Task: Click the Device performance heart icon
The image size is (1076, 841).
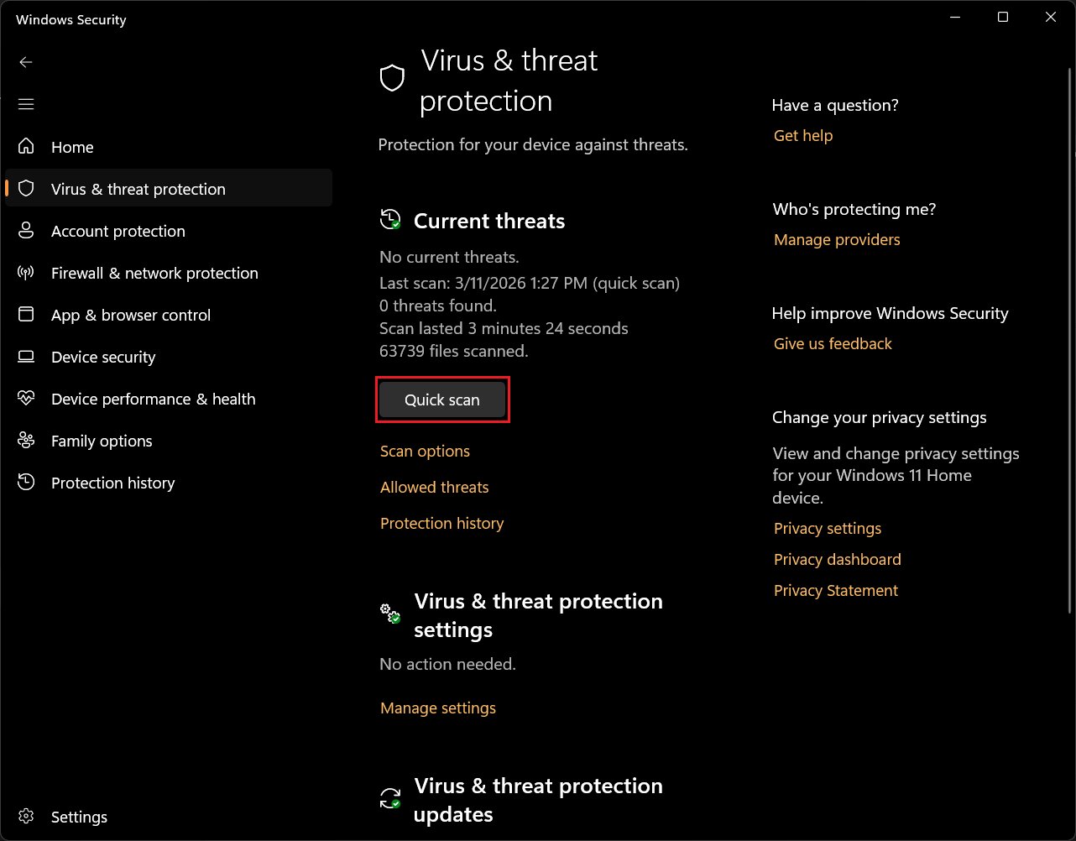Action: pos(26,399)
